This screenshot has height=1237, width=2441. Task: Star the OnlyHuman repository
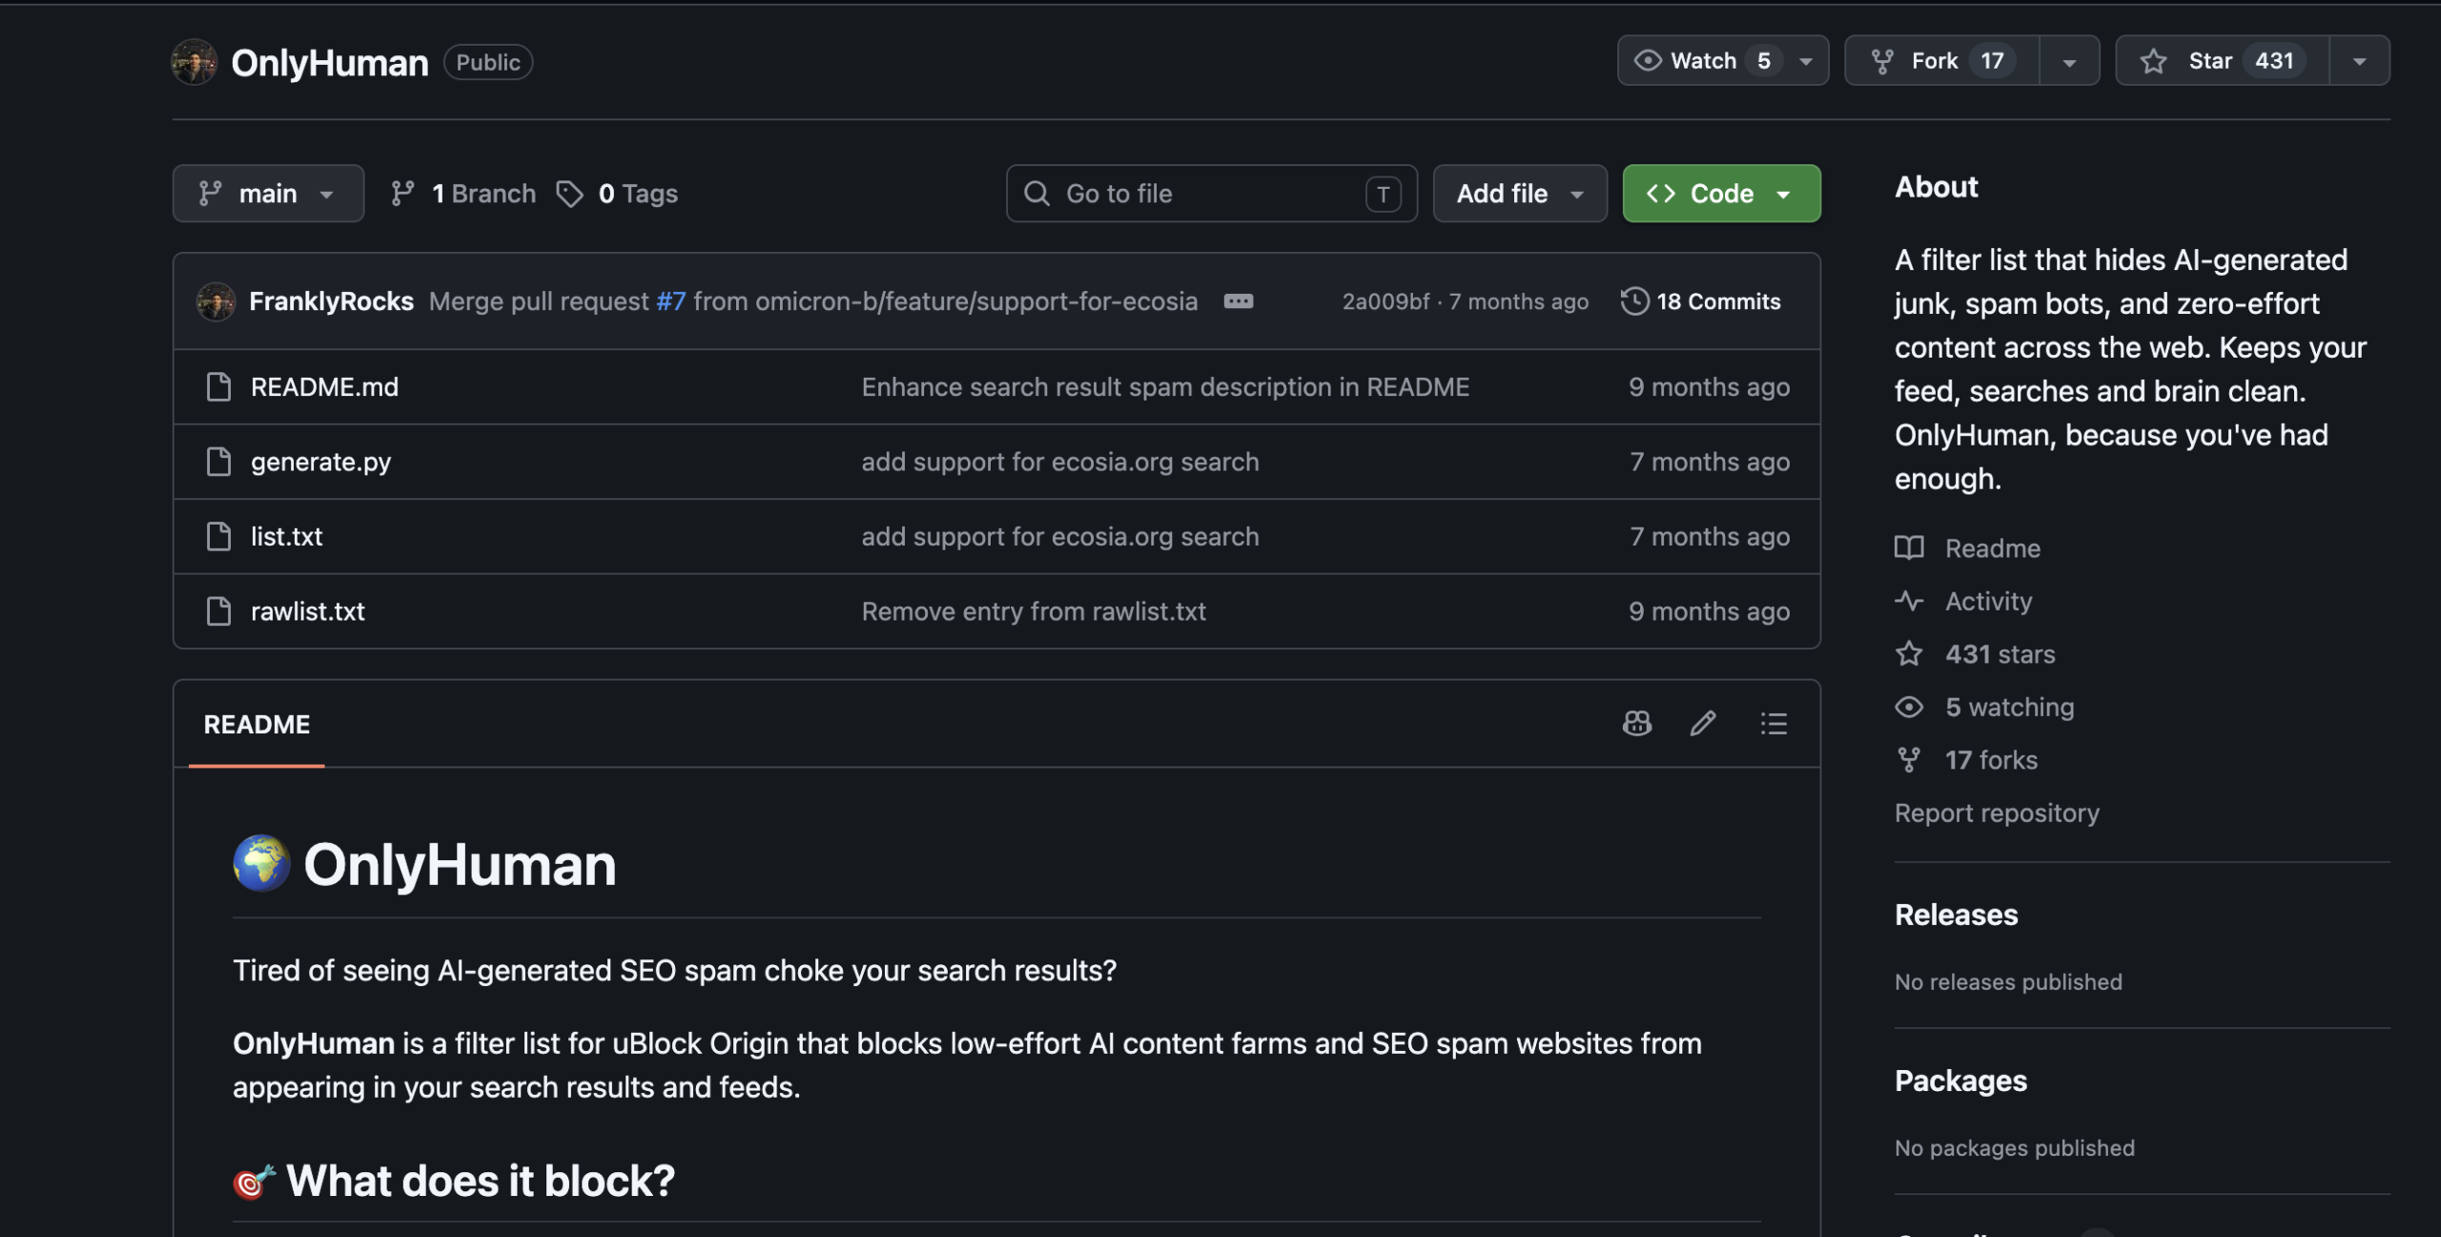[x=2222, y=61]
